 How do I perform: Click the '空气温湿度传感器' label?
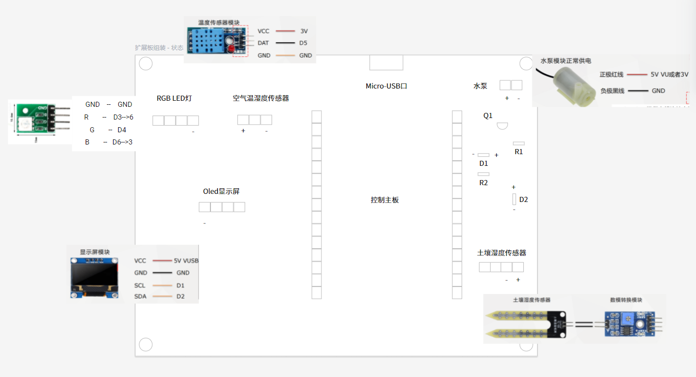(x=261, y=98)
